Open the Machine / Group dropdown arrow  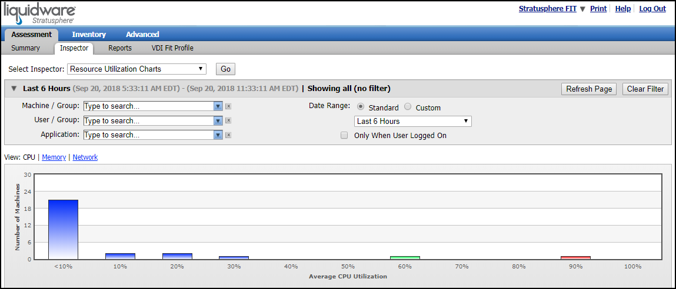coord(218,106)
